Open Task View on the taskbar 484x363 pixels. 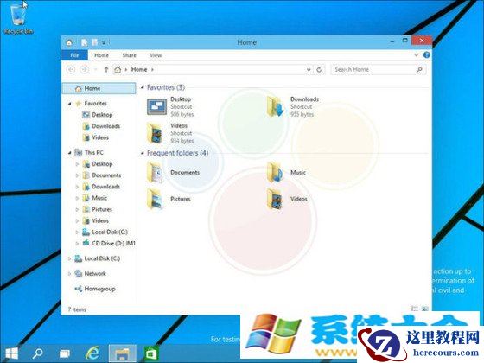pos(65,353)
